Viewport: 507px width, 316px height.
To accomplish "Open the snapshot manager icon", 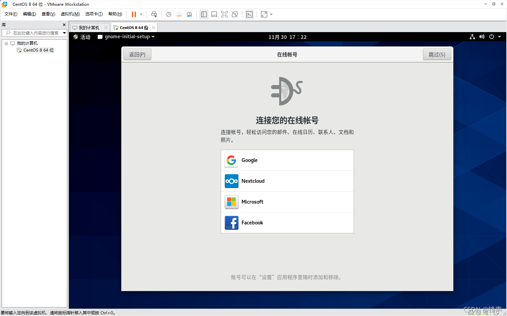I will point(189,14).
